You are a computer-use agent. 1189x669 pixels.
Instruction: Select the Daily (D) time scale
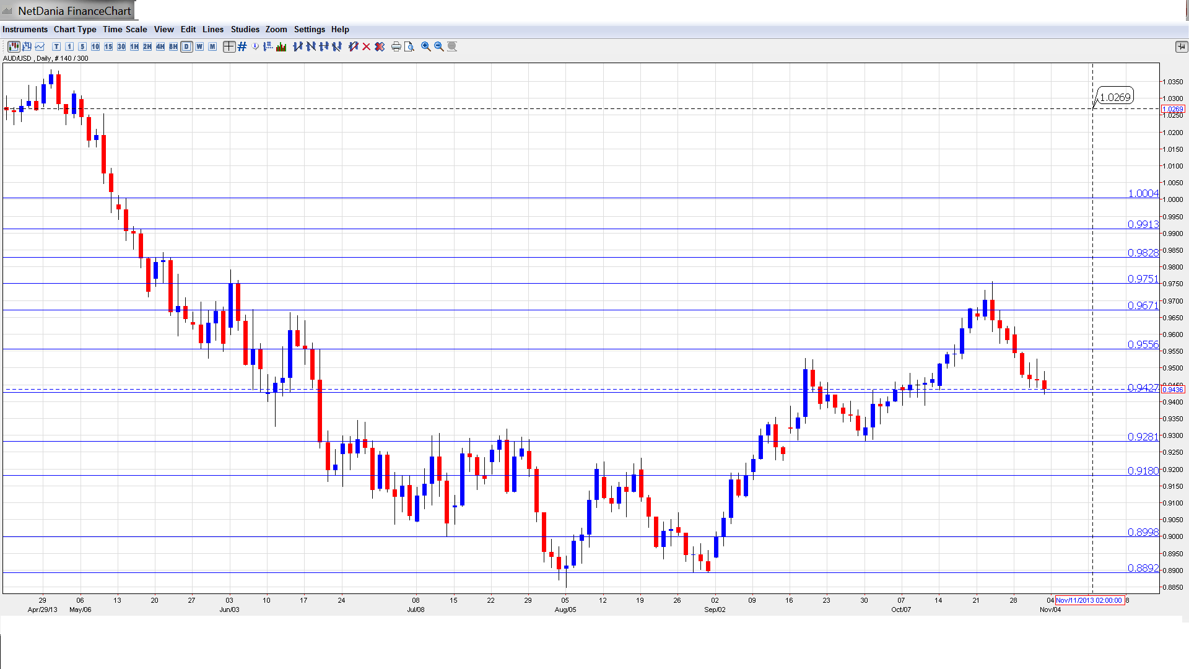(x=186, y=46)
